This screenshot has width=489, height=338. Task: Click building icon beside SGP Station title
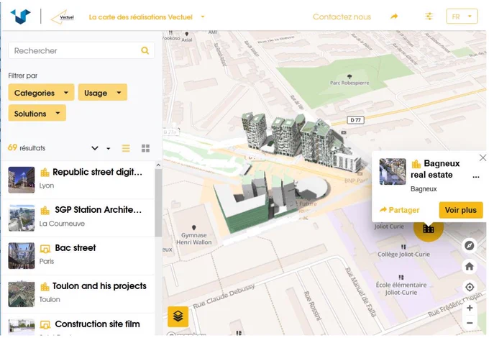[45, 211]
